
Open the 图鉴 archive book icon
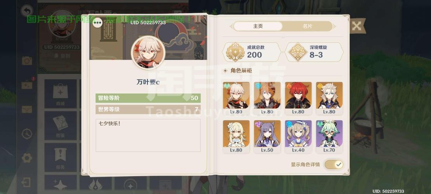point(61,125)
